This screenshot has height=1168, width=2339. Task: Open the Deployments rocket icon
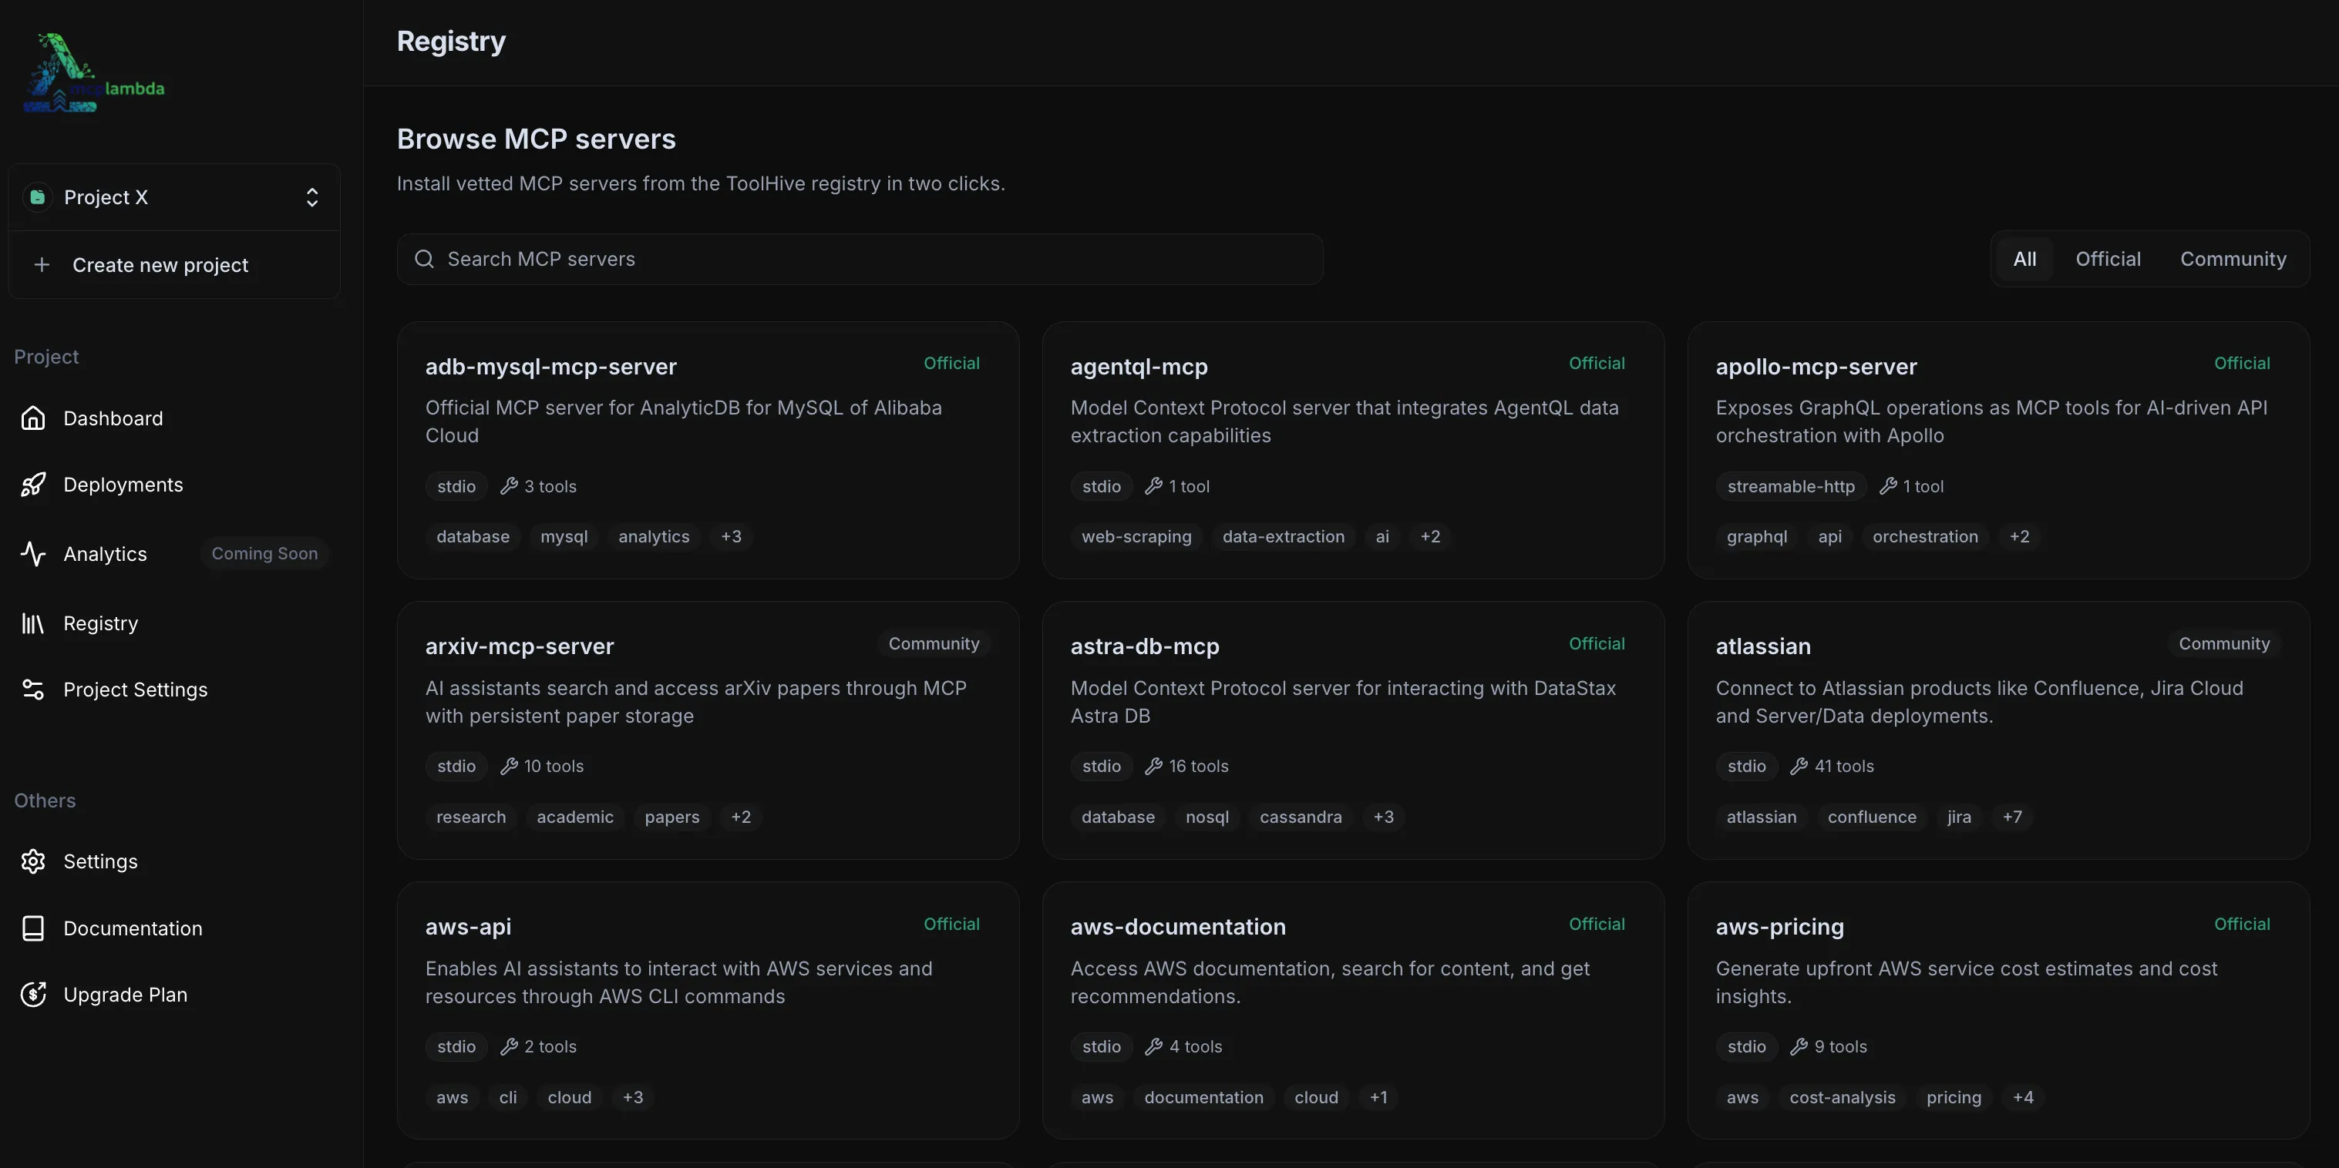[34, 485]
